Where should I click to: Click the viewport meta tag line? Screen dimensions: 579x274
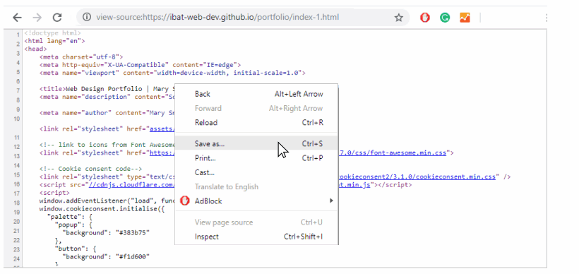click(x=172, y=73)
